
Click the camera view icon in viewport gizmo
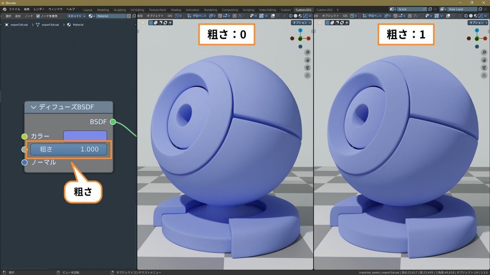307,68
